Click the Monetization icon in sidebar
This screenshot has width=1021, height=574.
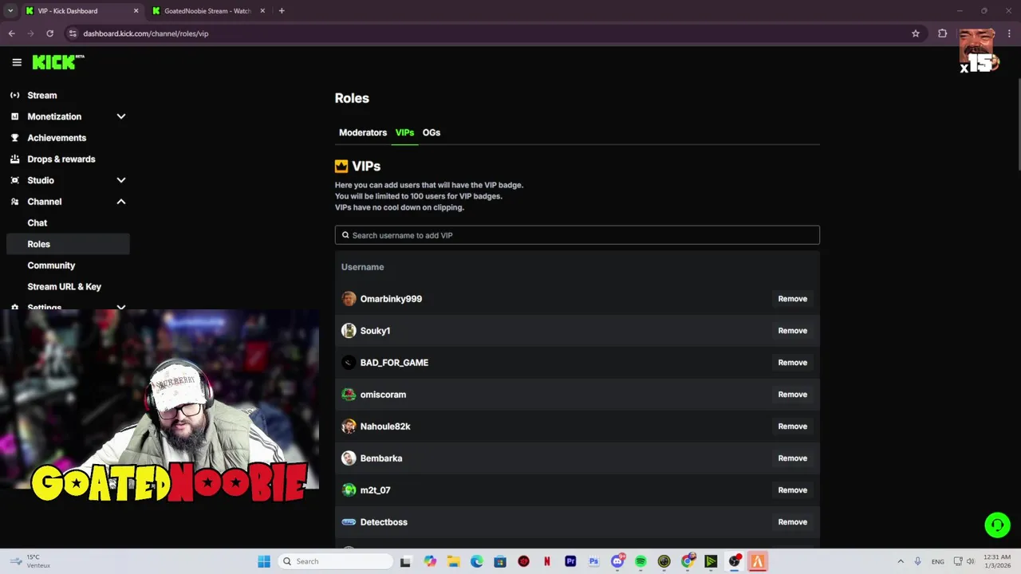pyautogui.click(x=14, y=116)
